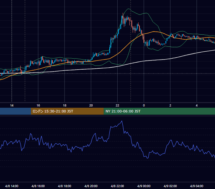Click the blue session bar before the ロンドン bar
Screen dimensions: 215x189
[x=15, y=111]
